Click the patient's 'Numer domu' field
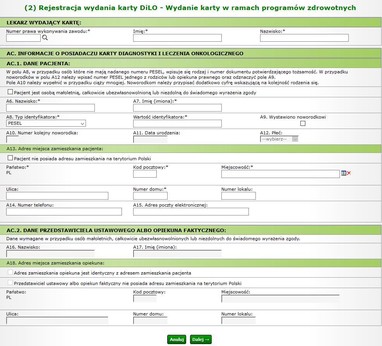The width and height of the screenshot is (382, 346). click(x=150, y=196)
